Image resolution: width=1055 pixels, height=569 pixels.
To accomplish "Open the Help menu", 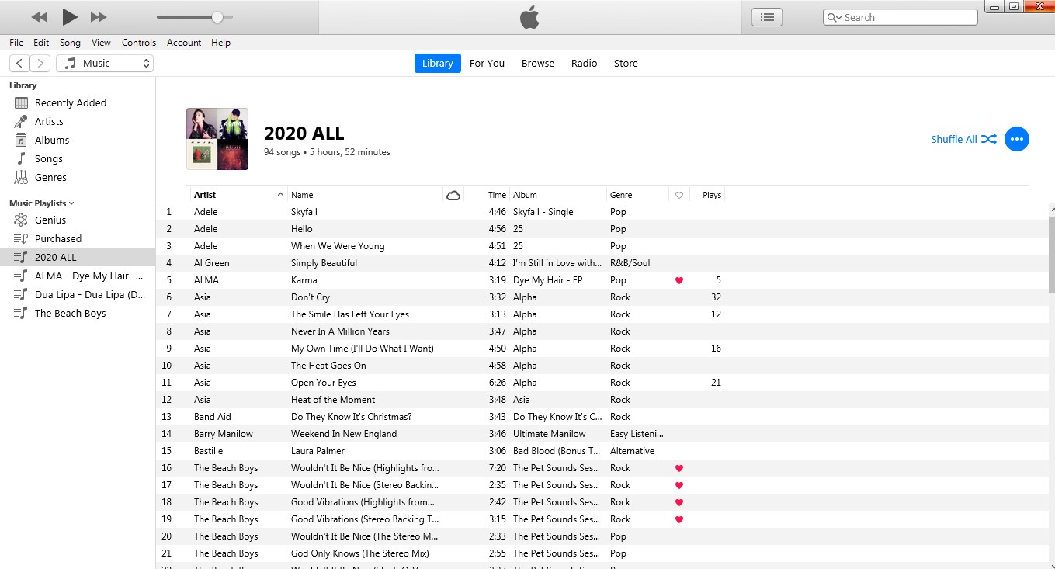I will tap(221, 43).
